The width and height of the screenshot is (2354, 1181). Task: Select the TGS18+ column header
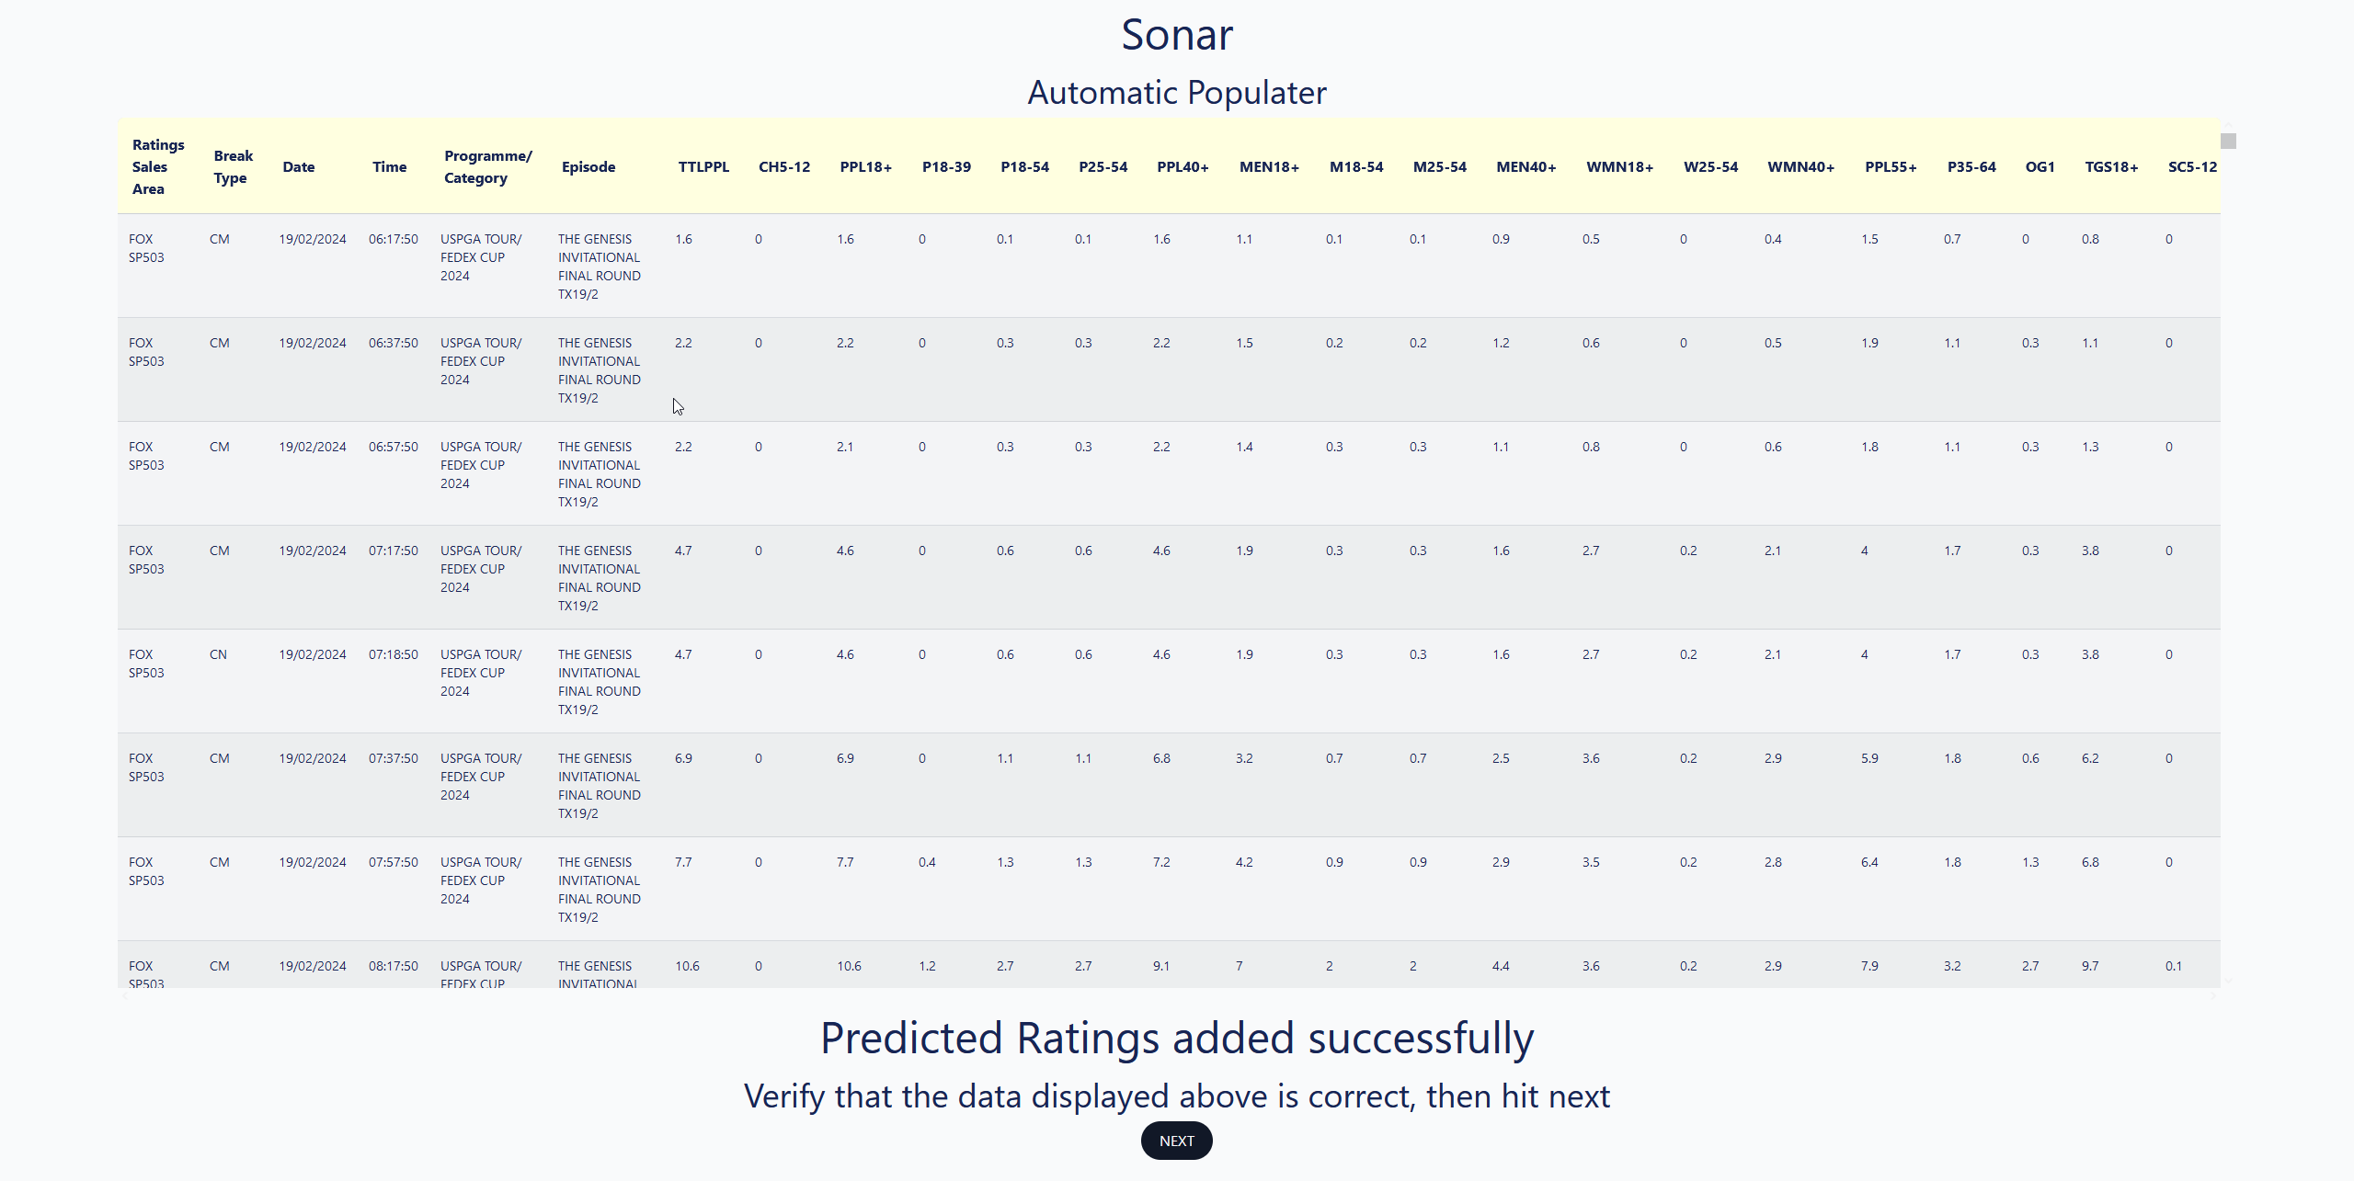pos(2111,167)
